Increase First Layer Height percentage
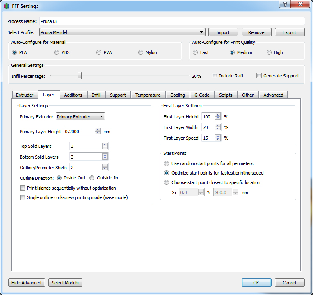The width and height of the screenshot is (313, 295). point(218,115)
